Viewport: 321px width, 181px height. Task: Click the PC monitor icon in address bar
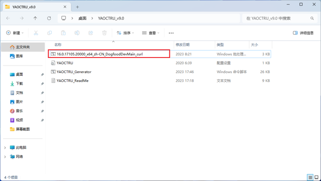(64, 18)
